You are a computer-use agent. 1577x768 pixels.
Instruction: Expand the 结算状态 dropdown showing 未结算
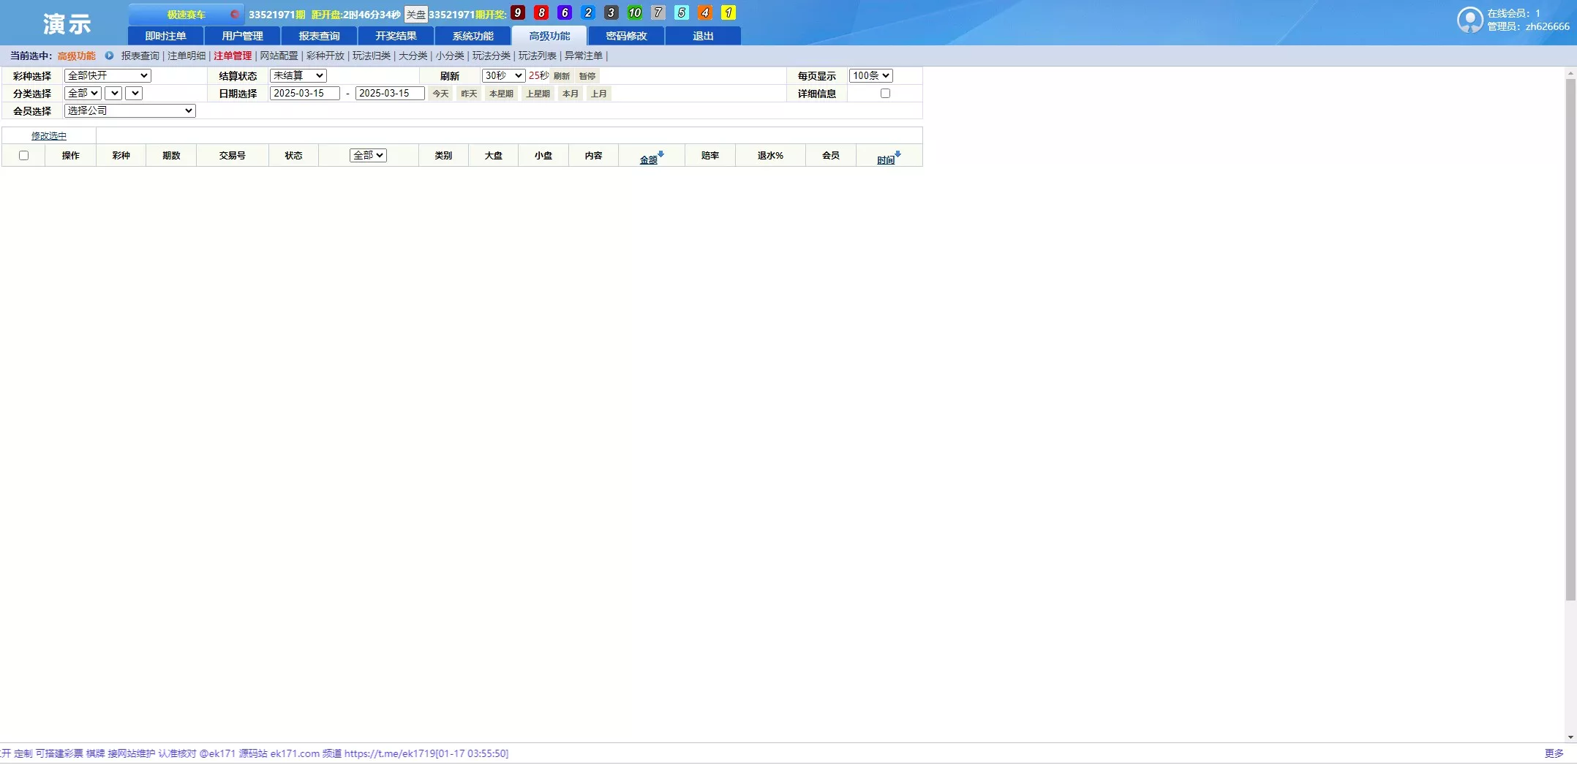(298, 75)
